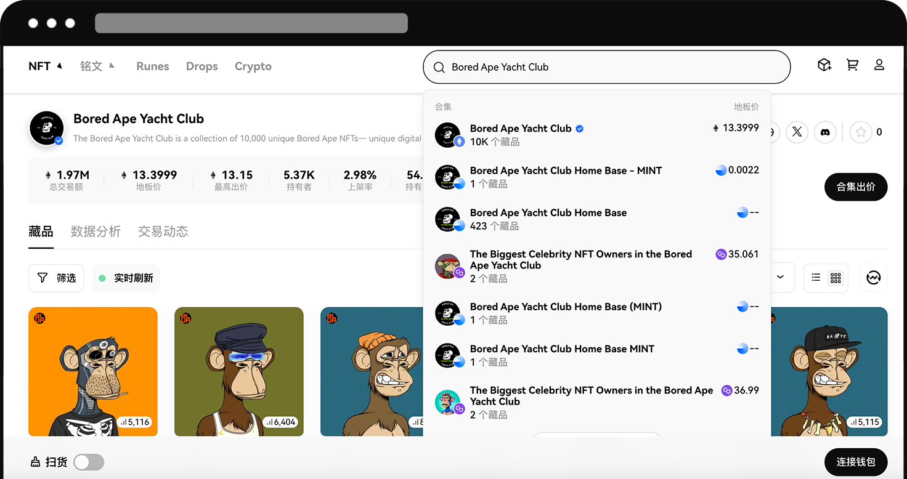Switch to the 数据分析 tab
Image resolution: width=907 pixels, height=479 pixels.
96,232
